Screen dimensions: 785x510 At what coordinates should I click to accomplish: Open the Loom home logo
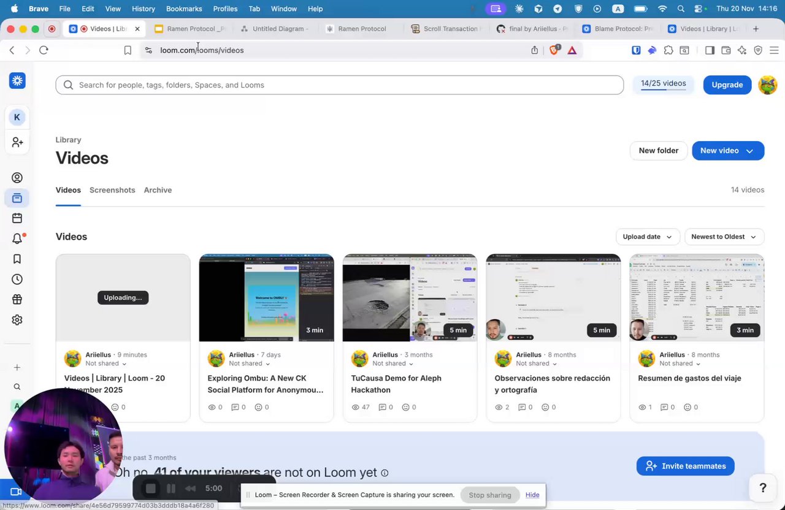17,80
